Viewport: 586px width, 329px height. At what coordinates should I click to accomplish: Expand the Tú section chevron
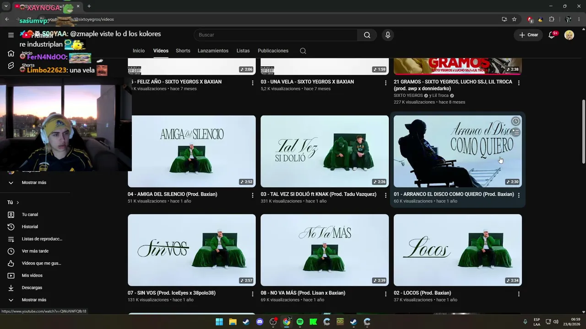(x=18, y=202)
